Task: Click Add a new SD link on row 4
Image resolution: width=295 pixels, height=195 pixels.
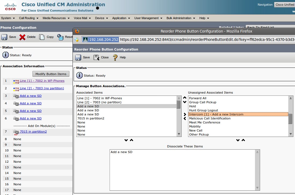Action: click(x=31, y=104)
